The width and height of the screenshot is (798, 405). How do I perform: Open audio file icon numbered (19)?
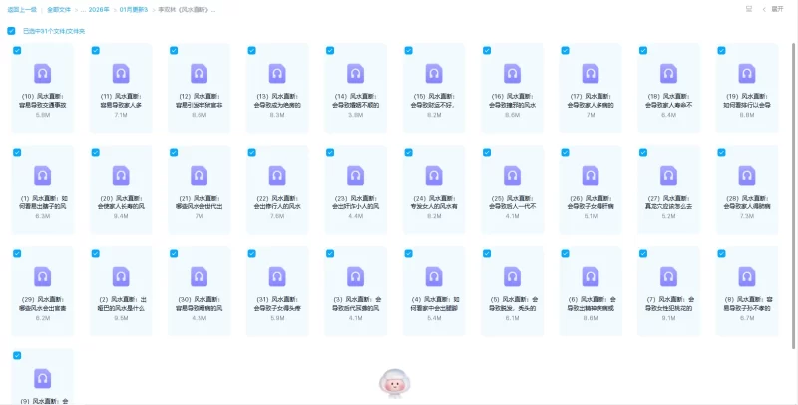747,73
